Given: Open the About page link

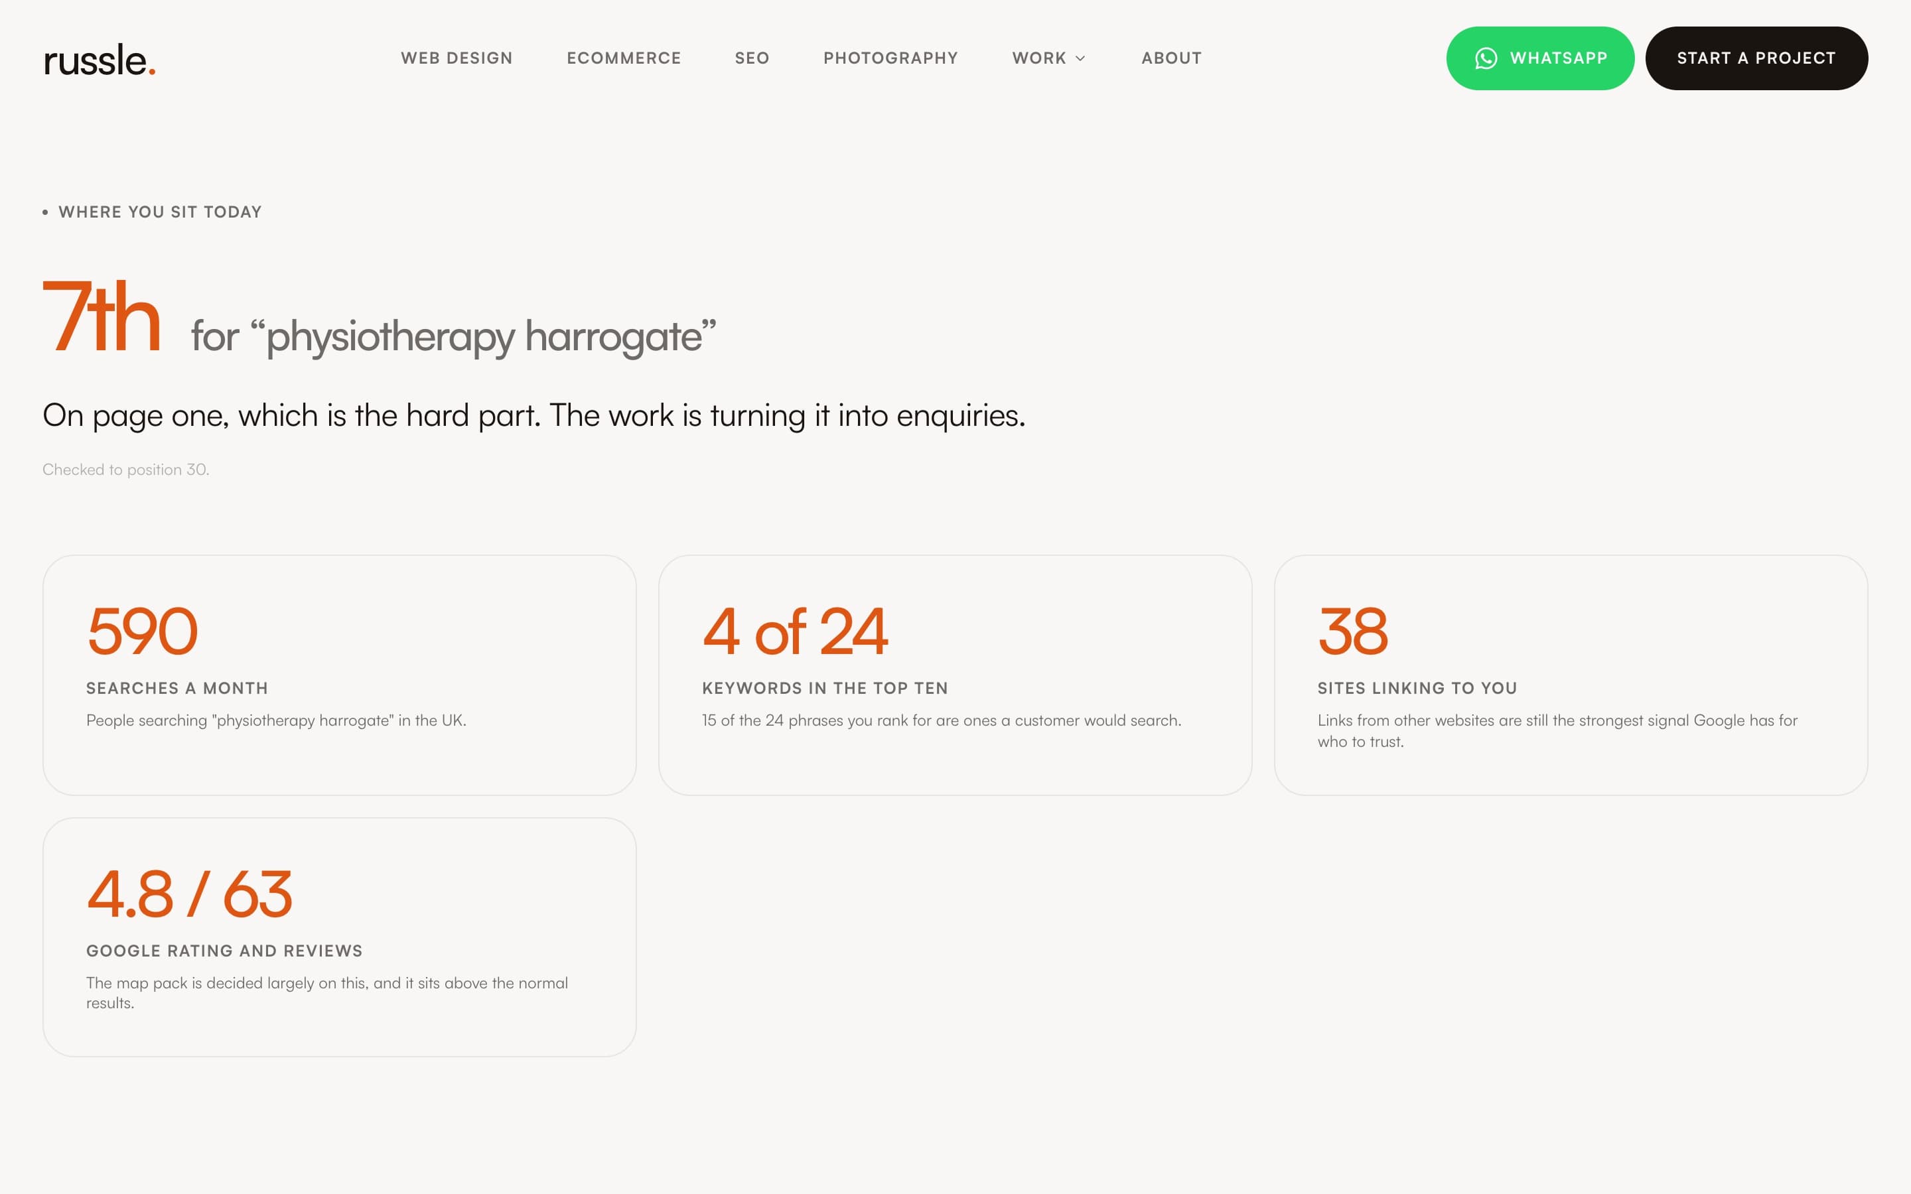Looking at the screenshot, I should coord(1172,58).
